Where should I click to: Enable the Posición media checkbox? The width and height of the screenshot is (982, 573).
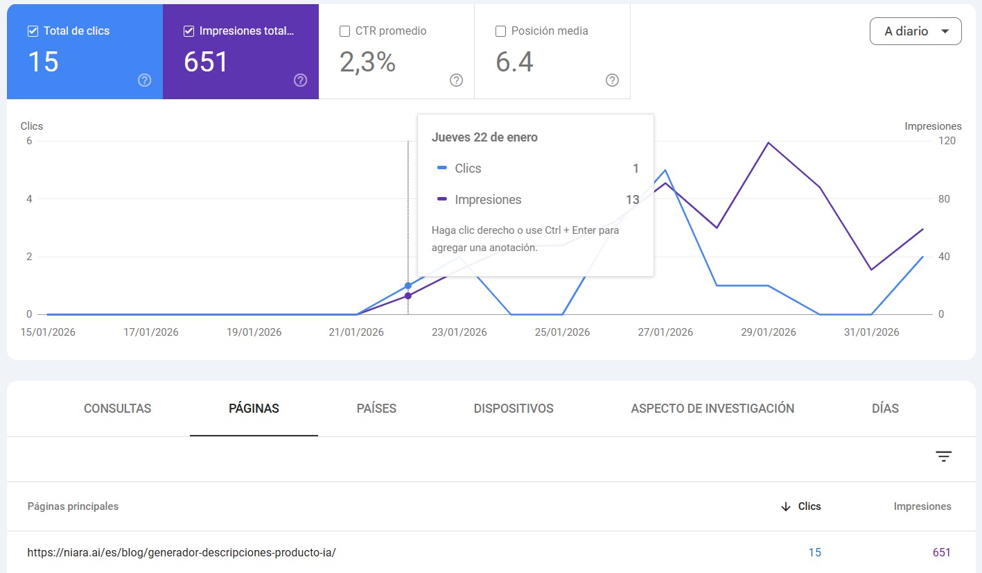click(500, 31)
